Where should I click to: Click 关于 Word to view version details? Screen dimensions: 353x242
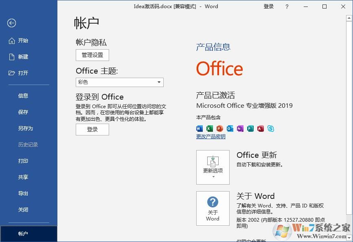pyautogui.click(x=213, y=208)
